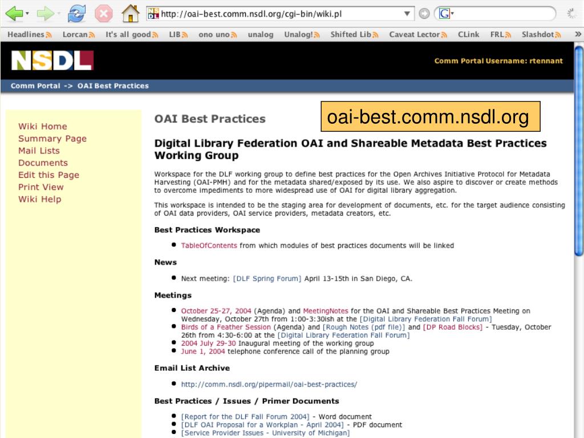Expand the address bar URL history dropdown
The width and height of the screenshot is (584, 438).
point(407,14)
